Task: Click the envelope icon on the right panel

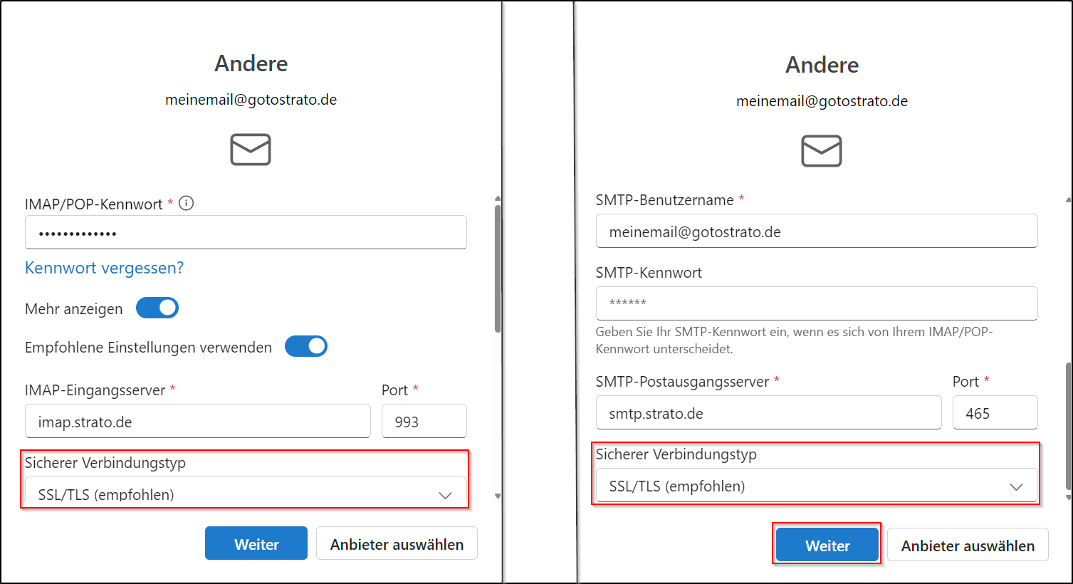Action: point(822,151)
